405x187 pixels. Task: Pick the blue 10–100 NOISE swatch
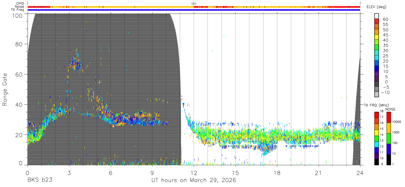tap(389, 149)
